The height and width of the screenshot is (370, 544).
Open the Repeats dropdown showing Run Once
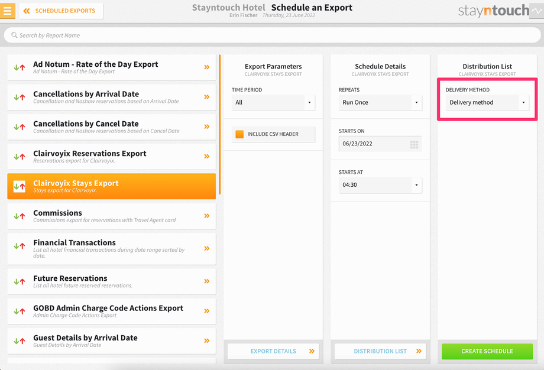[380, 103]
